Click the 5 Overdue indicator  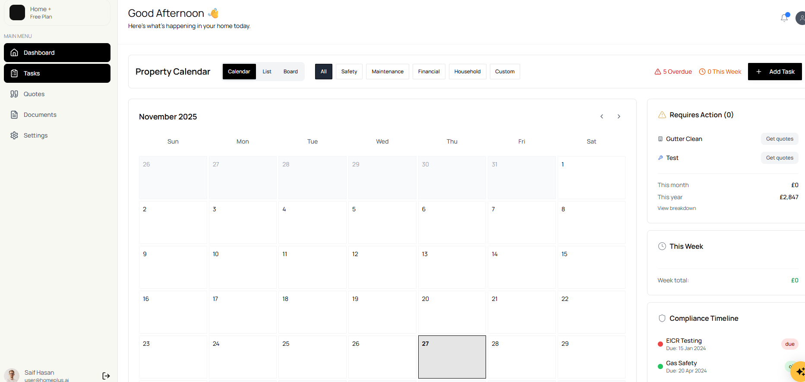click(673, 72)
